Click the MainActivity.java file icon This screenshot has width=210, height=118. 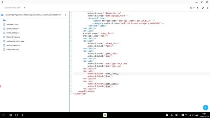pyautogui.click(x=4, y=37)
